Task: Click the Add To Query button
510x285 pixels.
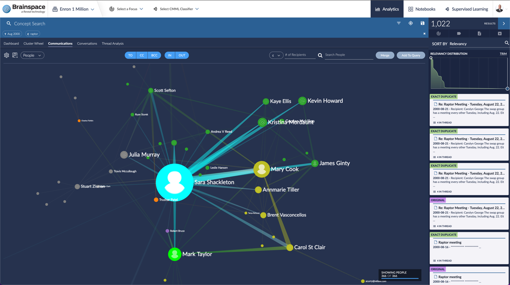Action: (411, 55)
